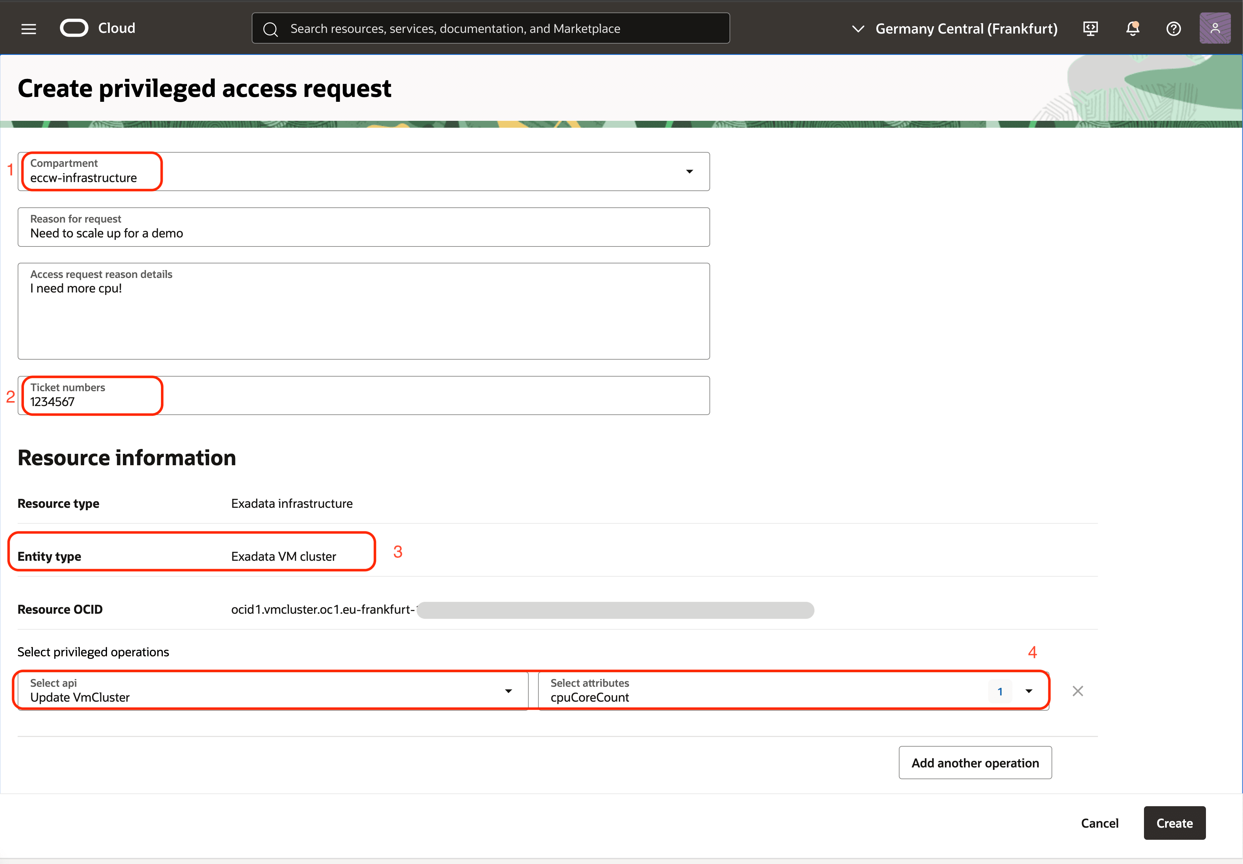
Task: Remove the Update VmCluster operation
Action: (1077, 691)
